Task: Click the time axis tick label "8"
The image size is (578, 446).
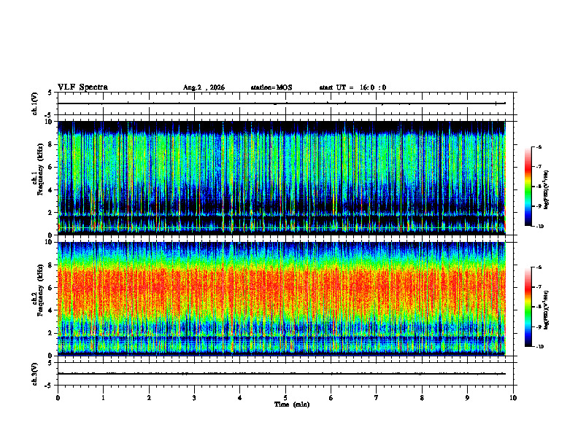Action: click(x=422, y=397)
